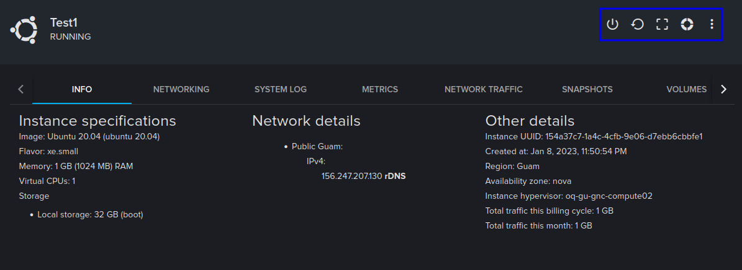Click the rescue lifebuoy icon

point(687,25)
